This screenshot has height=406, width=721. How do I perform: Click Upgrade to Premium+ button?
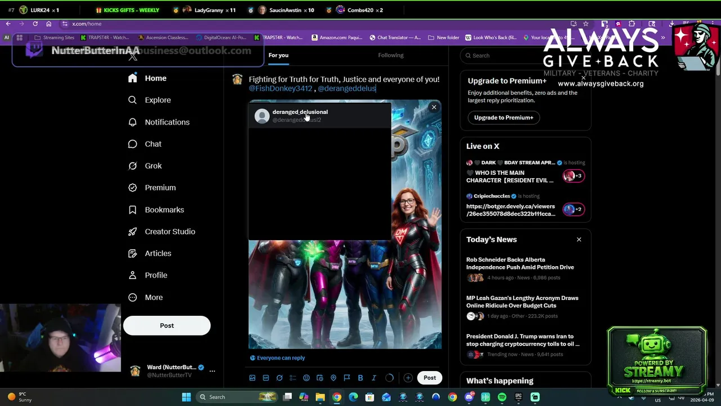tap(504, 117)
